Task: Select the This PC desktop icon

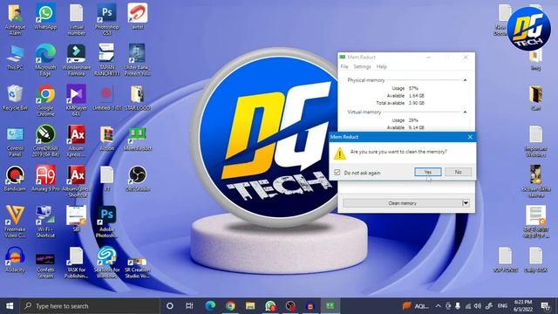Action: click(x=15, y=57)
